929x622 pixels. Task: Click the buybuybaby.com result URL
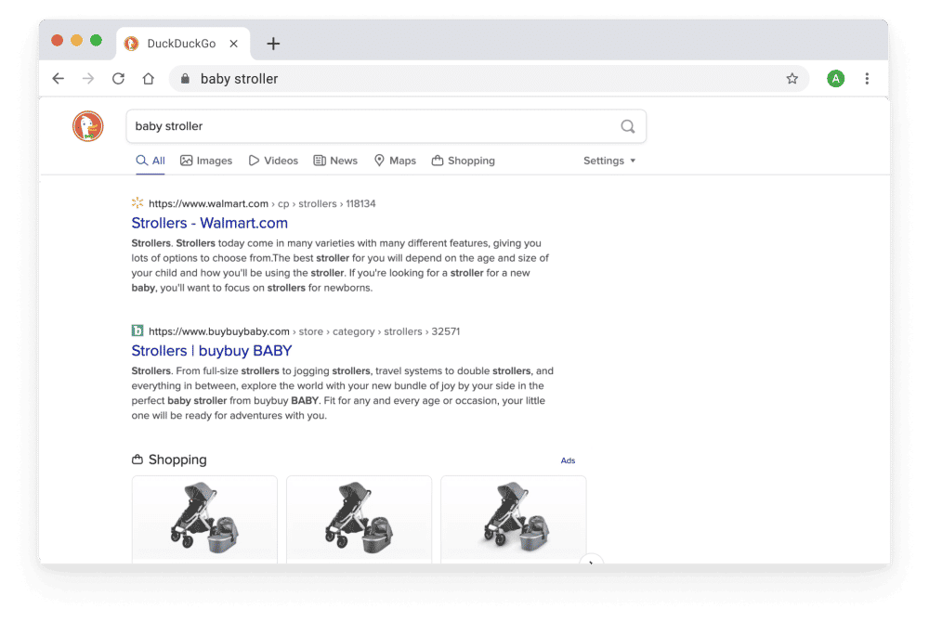[x=304, y=331]
